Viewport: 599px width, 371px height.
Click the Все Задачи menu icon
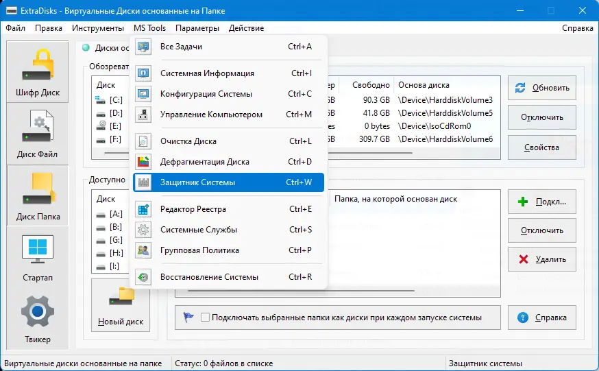(143, 47)
